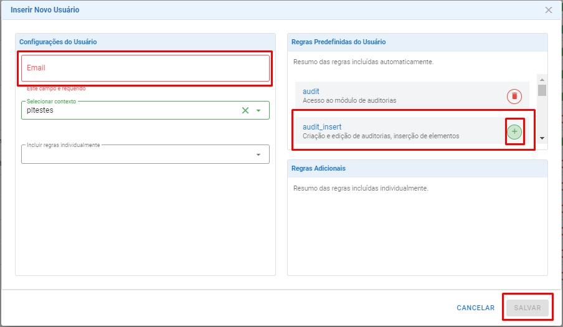Expand the Selecionar contexto dropdown arrow
This screenshot has height=327, width=563.
258,110
